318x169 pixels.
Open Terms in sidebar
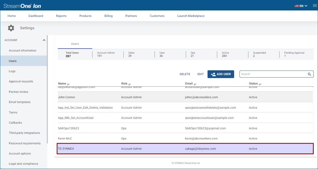coord(13,112)
